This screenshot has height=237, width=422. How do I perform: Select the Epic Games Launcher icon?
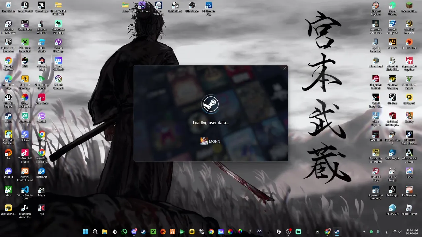(x=8, y=46)
